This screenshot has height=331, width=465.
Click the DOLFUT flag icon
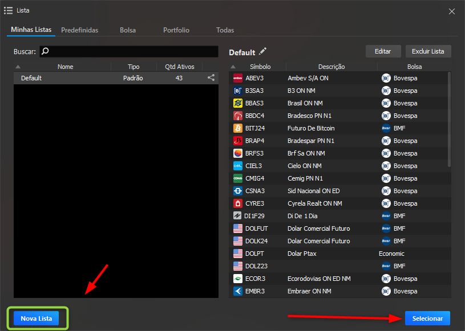[x=238, y=228]
